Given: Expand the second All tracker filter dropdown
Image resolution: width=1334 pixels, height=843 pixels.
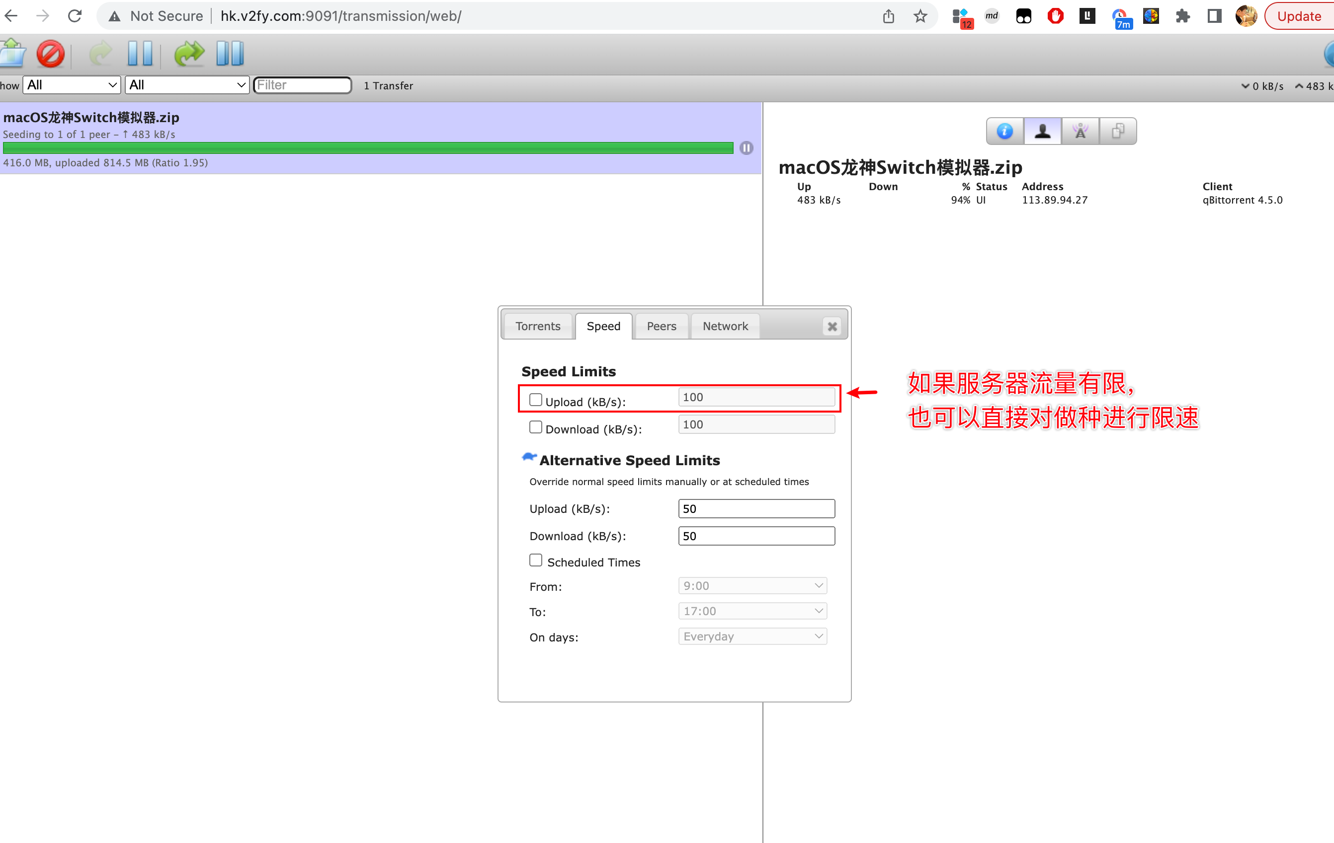Looking at the screenshot, I should tap(187, 85).
